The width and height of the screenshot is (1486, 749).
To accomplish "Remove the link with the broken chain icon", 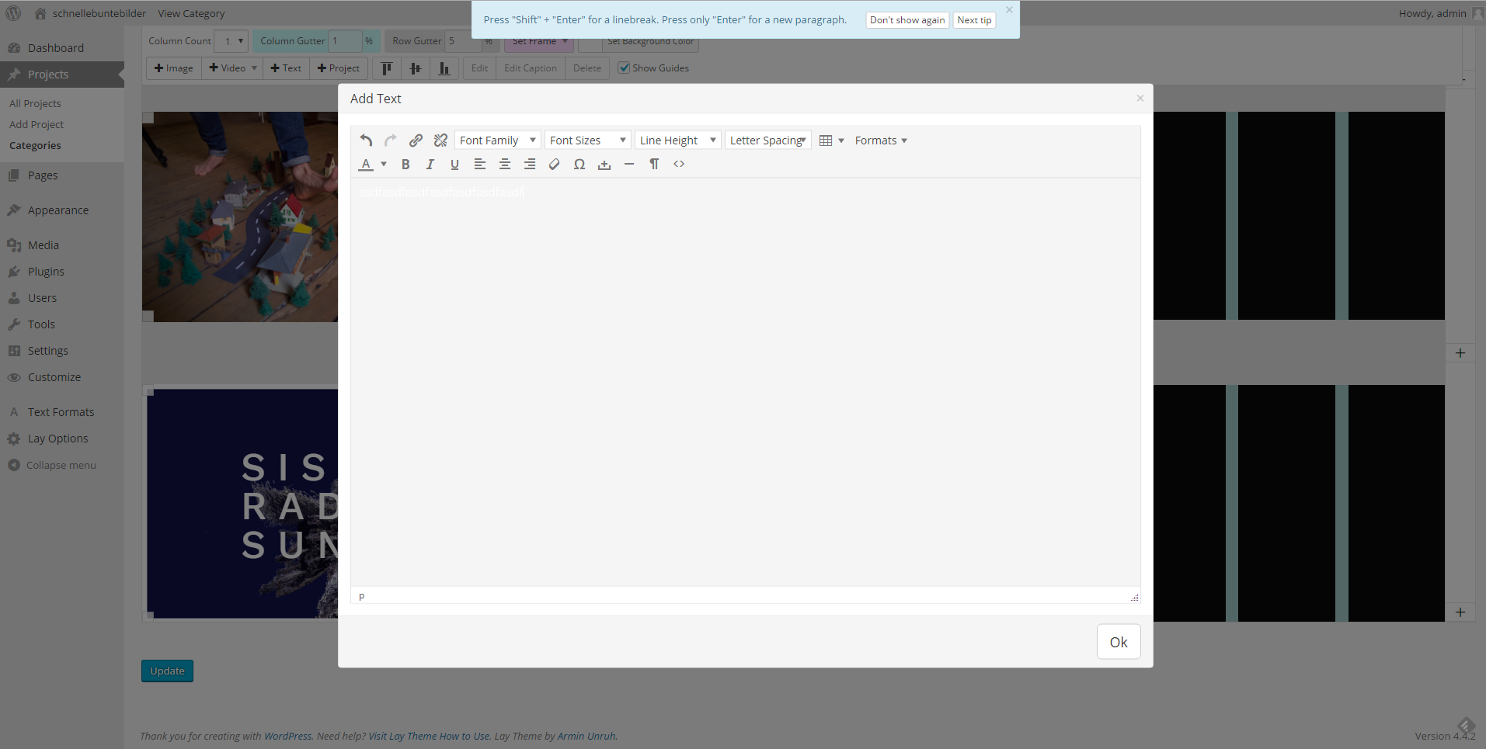I will pyautogui.click(x=440, y=140).
